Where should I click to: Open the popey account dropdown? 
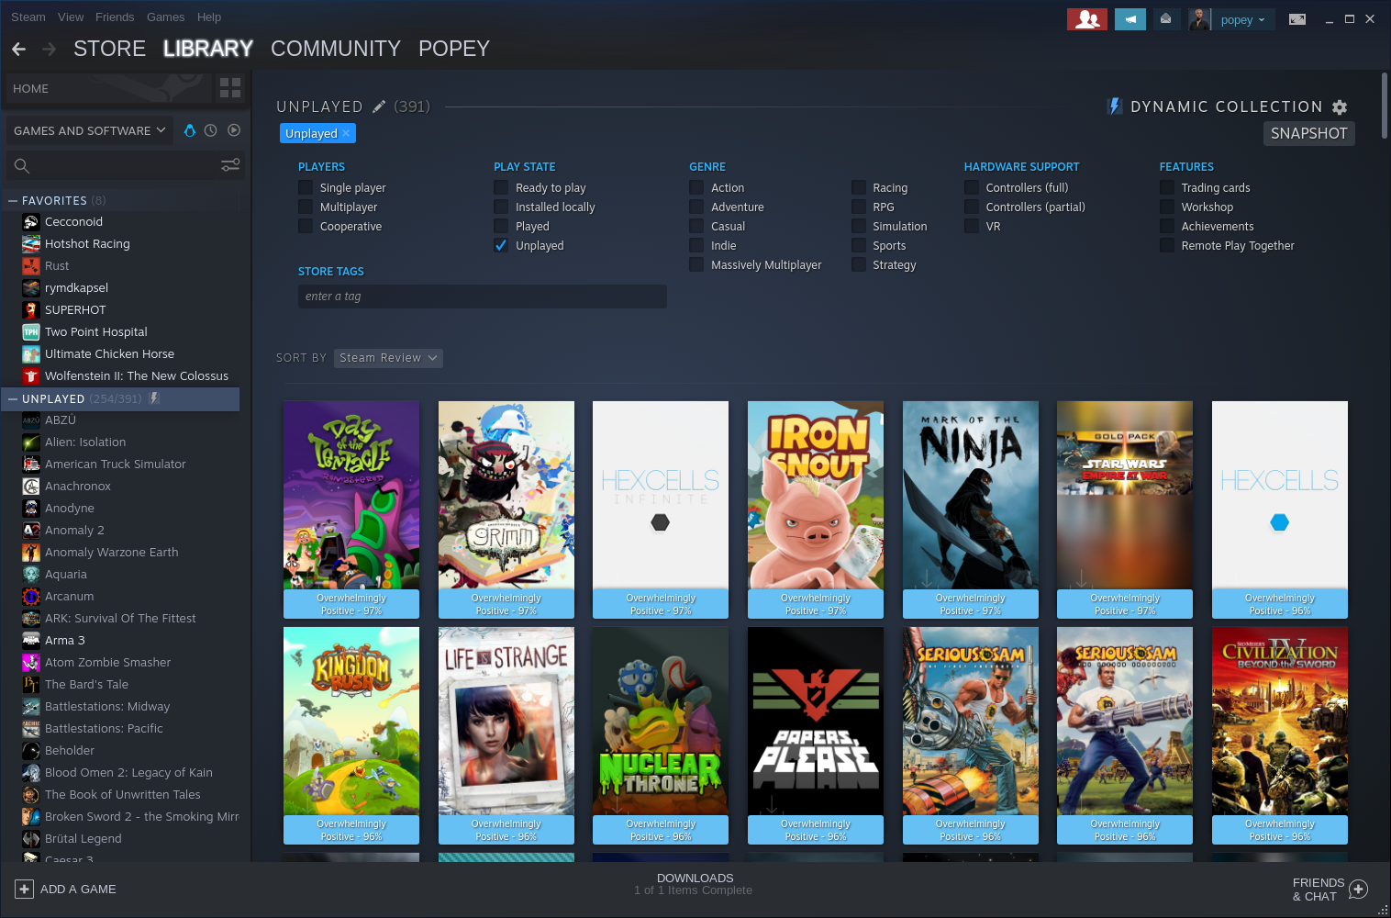tap(1243, 19)
